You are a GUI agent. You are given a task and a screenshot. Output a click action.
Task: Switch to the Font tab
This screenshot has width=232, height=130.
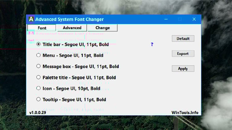[x=41, y=28]
